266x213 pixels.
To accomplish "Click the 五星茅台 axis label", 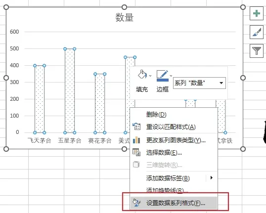I will point(70,140).
